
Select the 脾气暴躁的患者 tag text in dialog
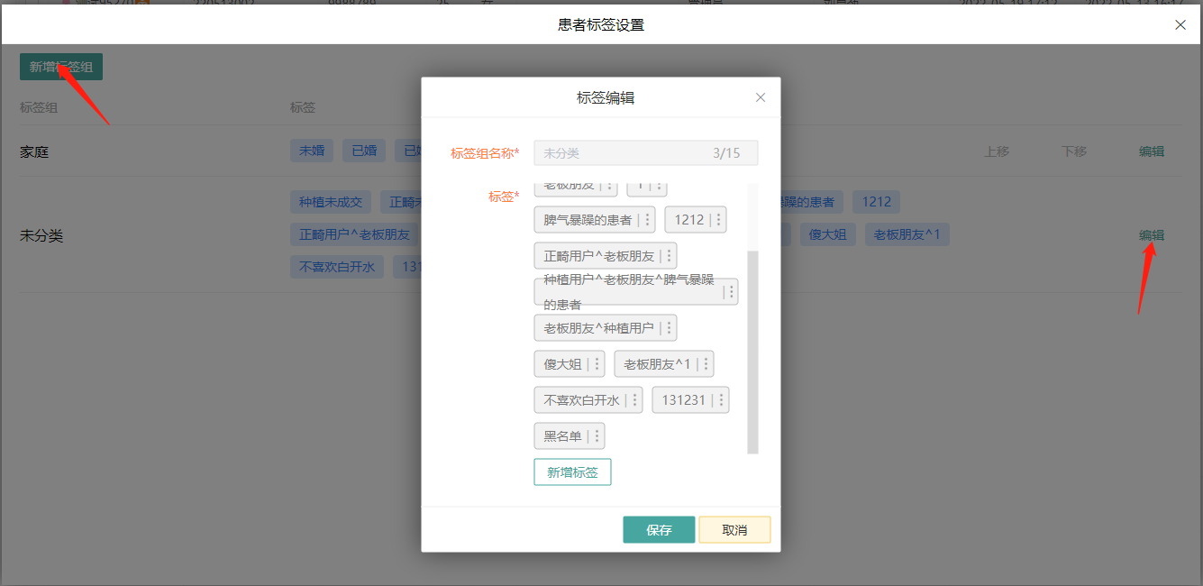pyautogui.click(x=588, y=220)
